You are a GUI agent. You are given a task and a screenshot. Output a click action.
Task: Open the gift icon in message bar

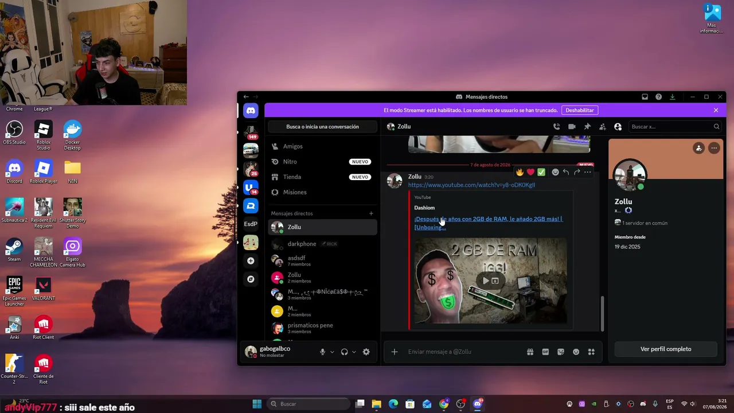click(530, 352)
